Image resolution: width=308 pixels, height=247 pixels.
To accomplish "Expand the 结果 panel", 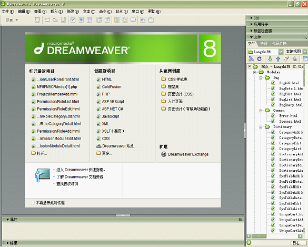I will click(8, 243).
